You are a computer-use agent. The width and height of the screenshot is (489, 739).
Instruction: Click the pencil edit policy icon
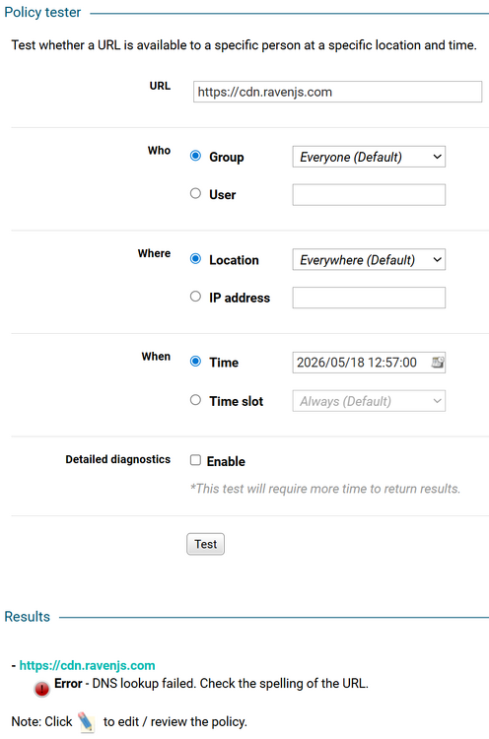click(x=87, y=721)
